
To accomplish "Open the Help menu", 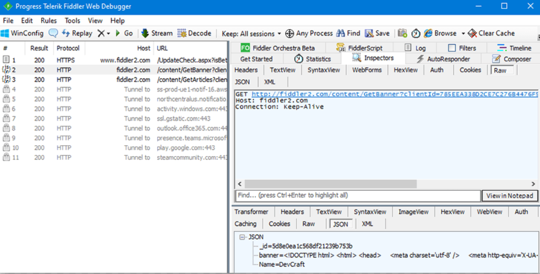I will point(117,20).
